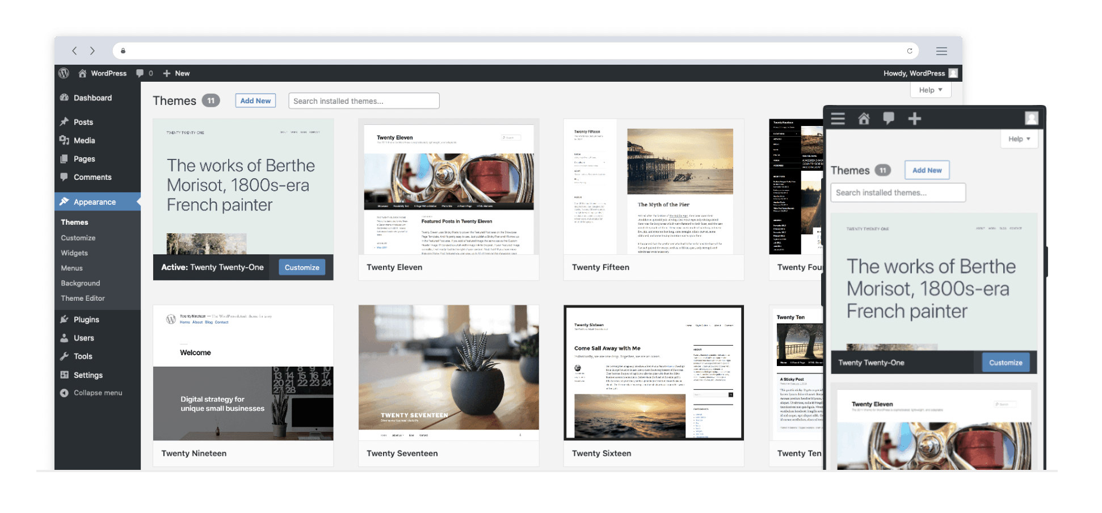Click the lock icon in address bar
Viewport: 1102px width, 513px height.
[x=123, y=51]
